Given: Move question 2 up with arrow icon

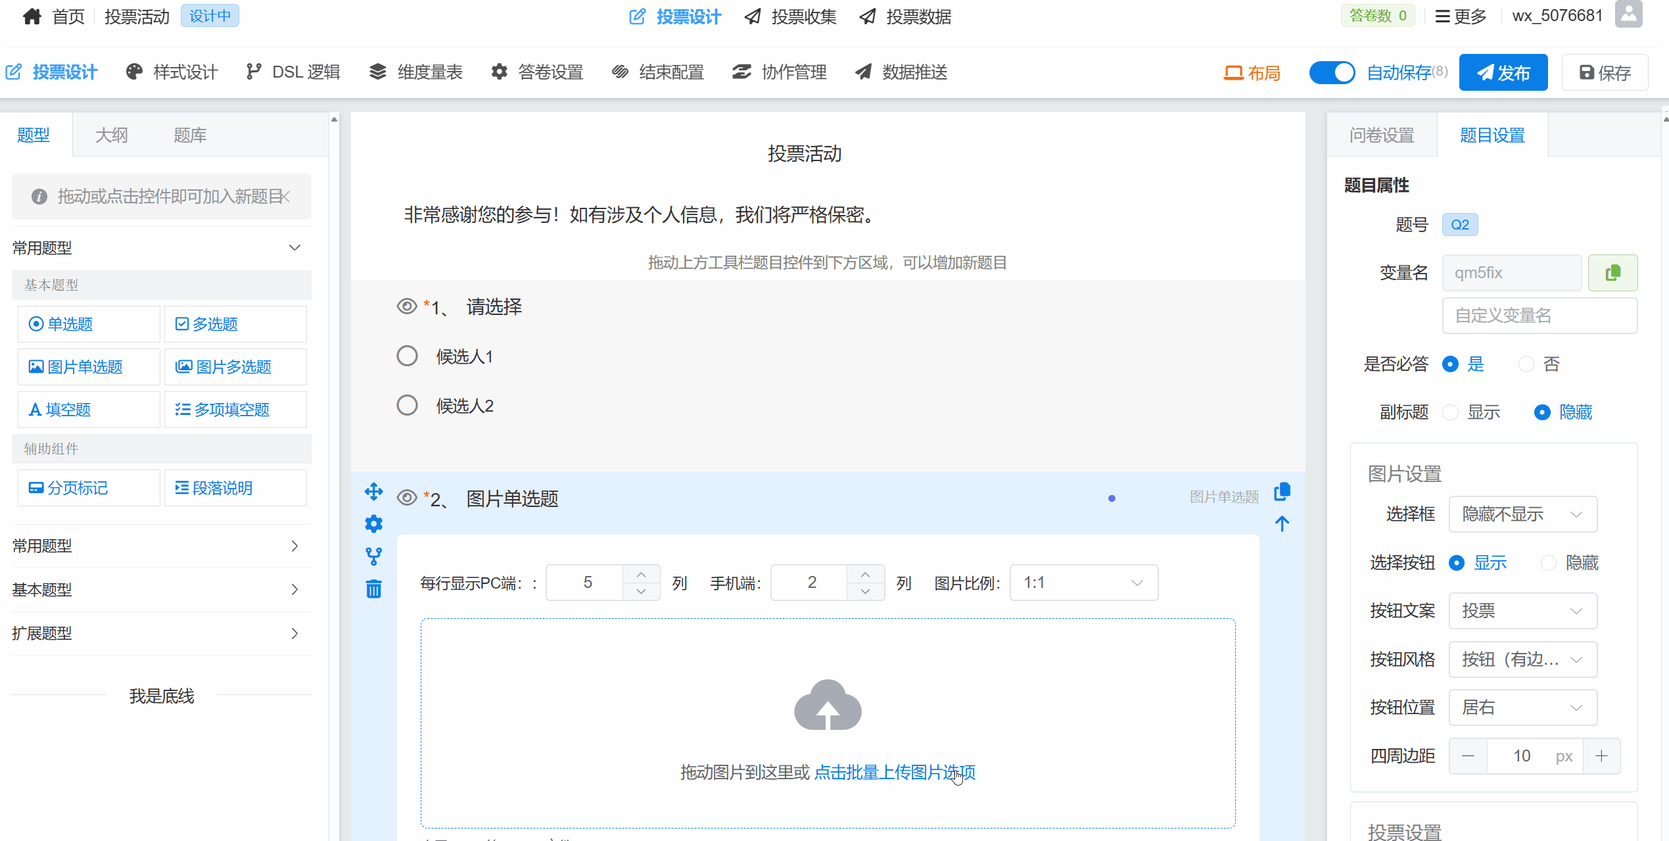Looking at the screenshot, I should [1282, 523].
